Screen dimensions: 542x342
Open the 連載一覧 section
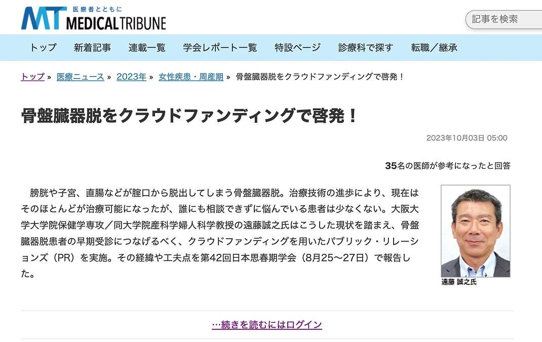tap(146, 48)
